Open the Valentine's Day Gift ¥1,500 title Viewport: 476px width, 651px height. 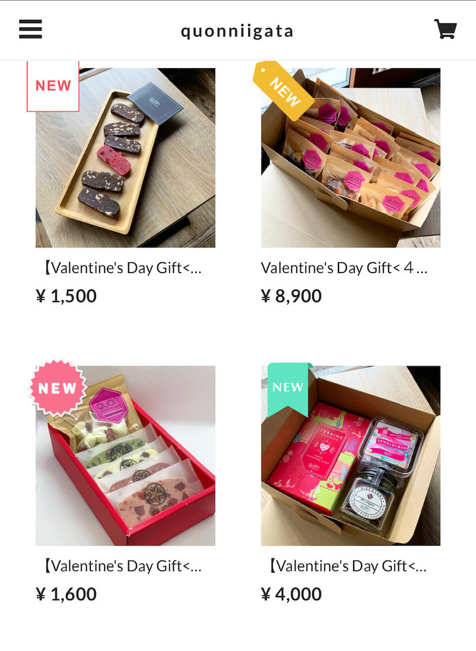click(122, 268)
